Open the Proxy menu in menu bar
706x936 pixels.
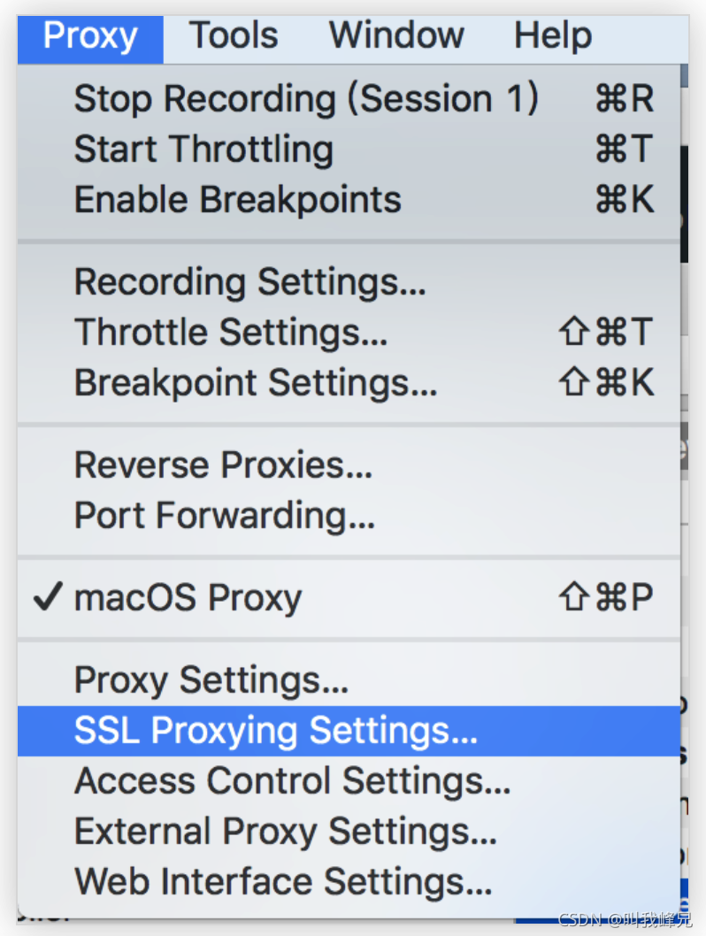pyautogui.click(x=90, y=36)
